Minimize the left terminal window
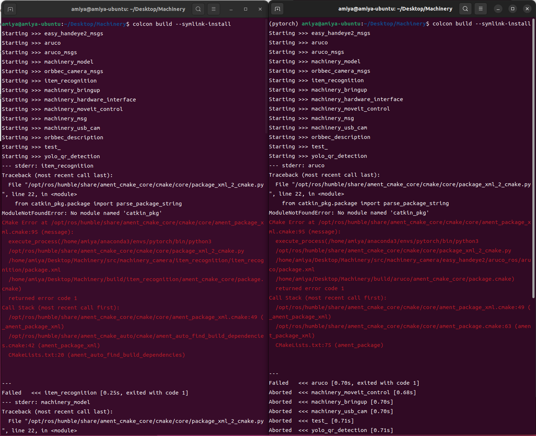This screenshot has height=436, width=536. [231, 9]
